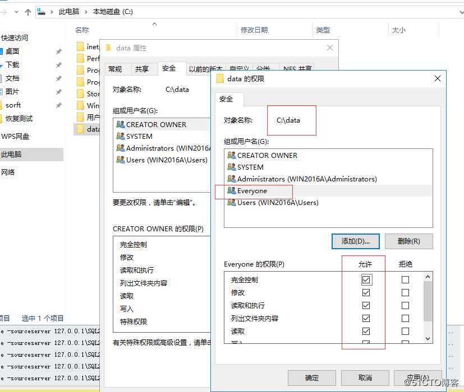This screenshot has width=464, height=392.
Task: Close the data 属性 dialog
Action: [330, 48]
